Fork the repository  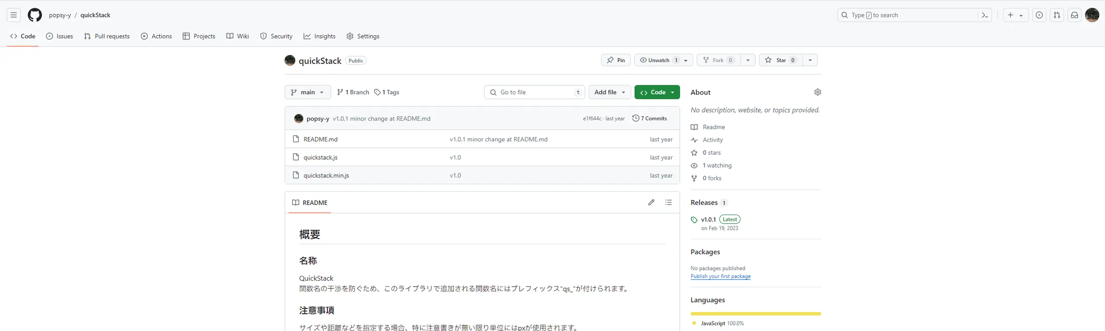(719, 60)
